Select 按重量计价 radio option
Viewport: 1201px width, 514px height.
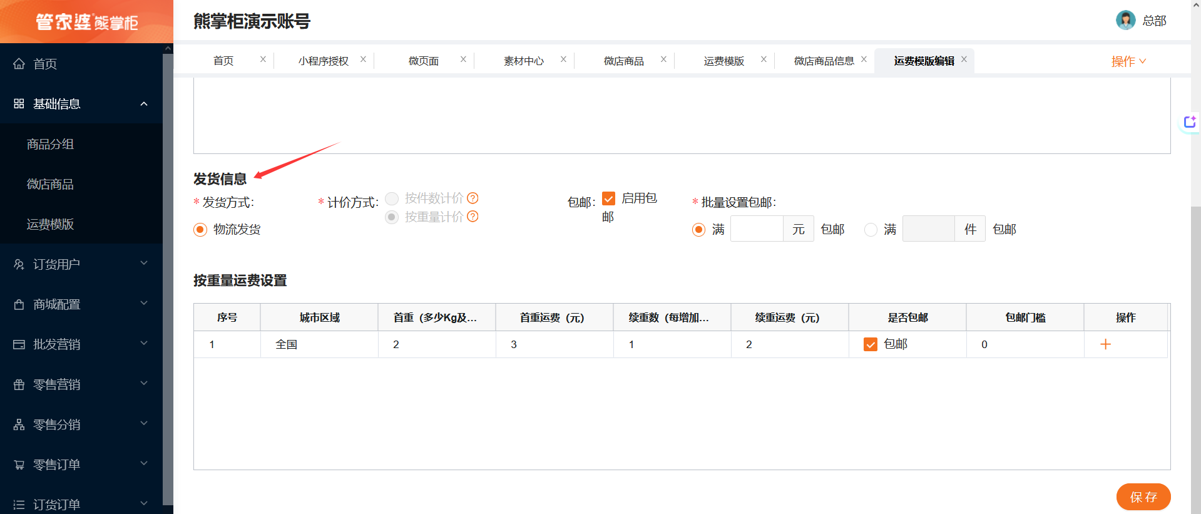(x=392, y=217)
